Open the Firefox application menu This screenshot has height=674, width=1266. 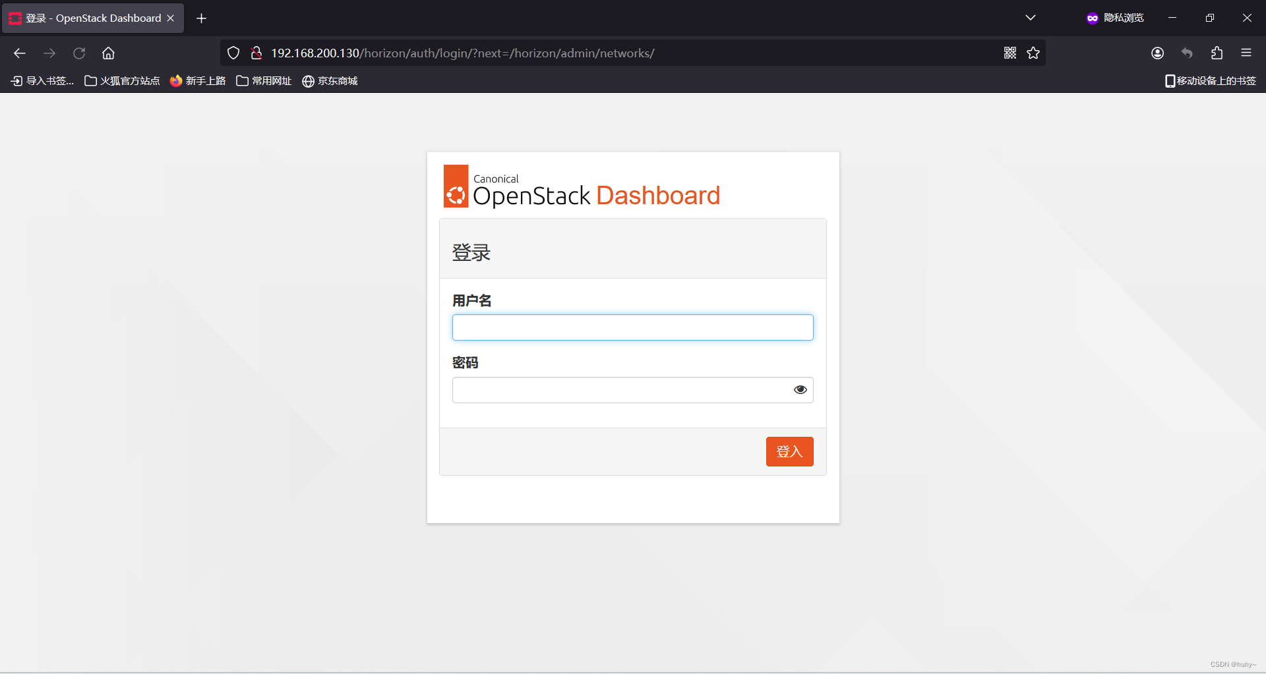click(x=1246, y=53)
